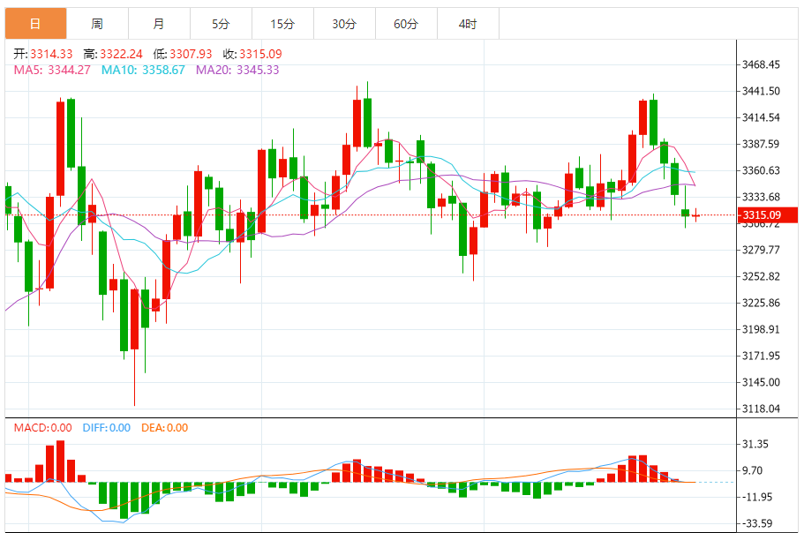Click the MA20 indicator label
The height and width of the screenshot is (533, 804).
tap(237, 71)
